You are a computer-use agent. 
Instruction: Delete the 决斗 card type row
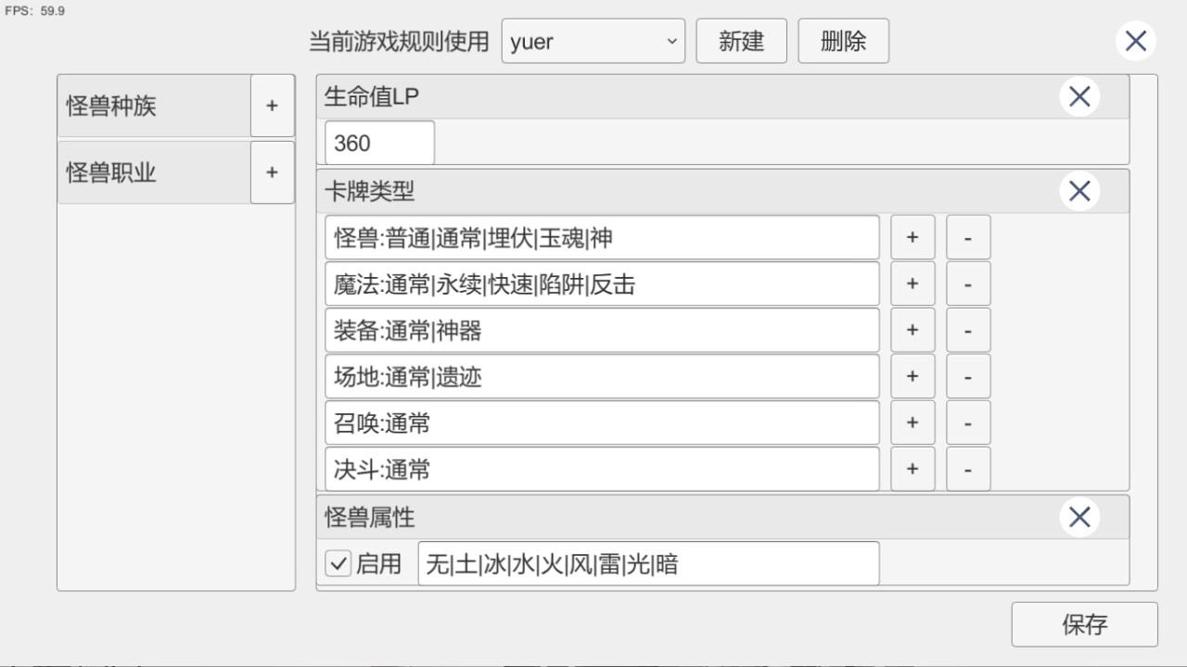click(x=968, y=469)
